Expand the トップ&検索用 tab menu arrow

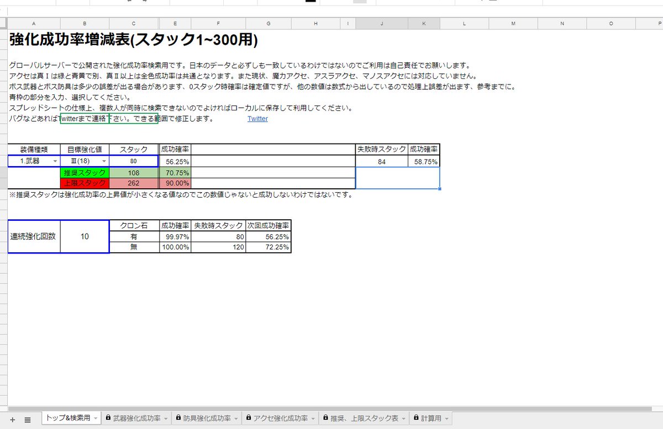pyautogui.click(x=96, y=419)
